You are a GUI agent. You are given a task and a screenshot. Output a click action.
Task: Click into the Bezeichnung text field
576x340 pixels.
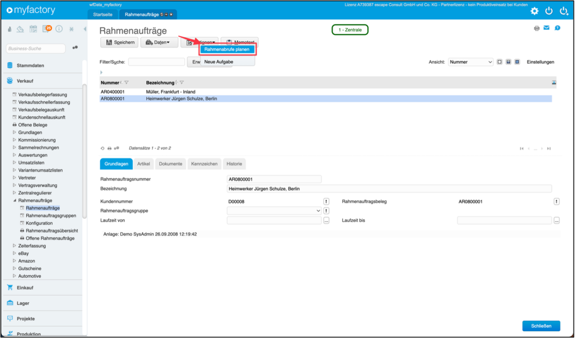pos(389,189)
